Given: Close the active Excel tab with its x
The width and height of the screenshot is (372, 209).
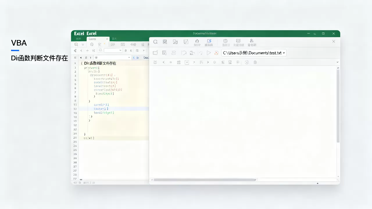Looking at the screenshot, I should pyautogui.click(x=107, y=39).
